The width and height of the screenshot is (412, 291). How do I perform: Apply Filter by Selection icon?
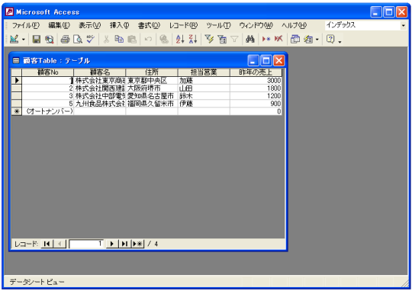pyautogui.click(x=209, y=40)
